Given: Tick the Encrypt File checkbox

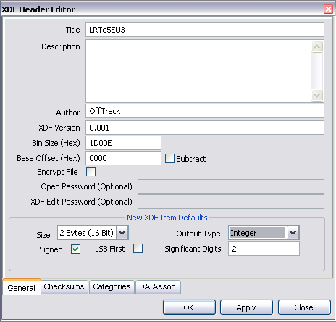Looking at the screenshot, I should 91,172.
